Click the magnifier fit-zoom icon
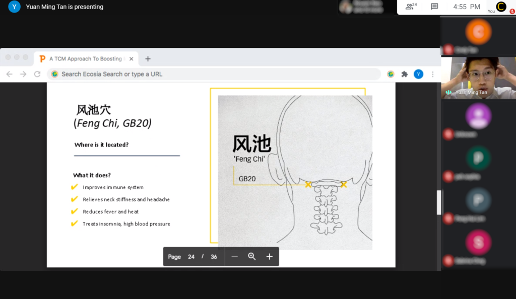The width and height of the screenshot is (516, 299). click(x=252, y=257)
